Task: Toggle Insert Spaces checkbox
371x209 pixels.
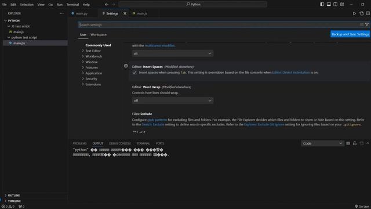Action: 134,73
